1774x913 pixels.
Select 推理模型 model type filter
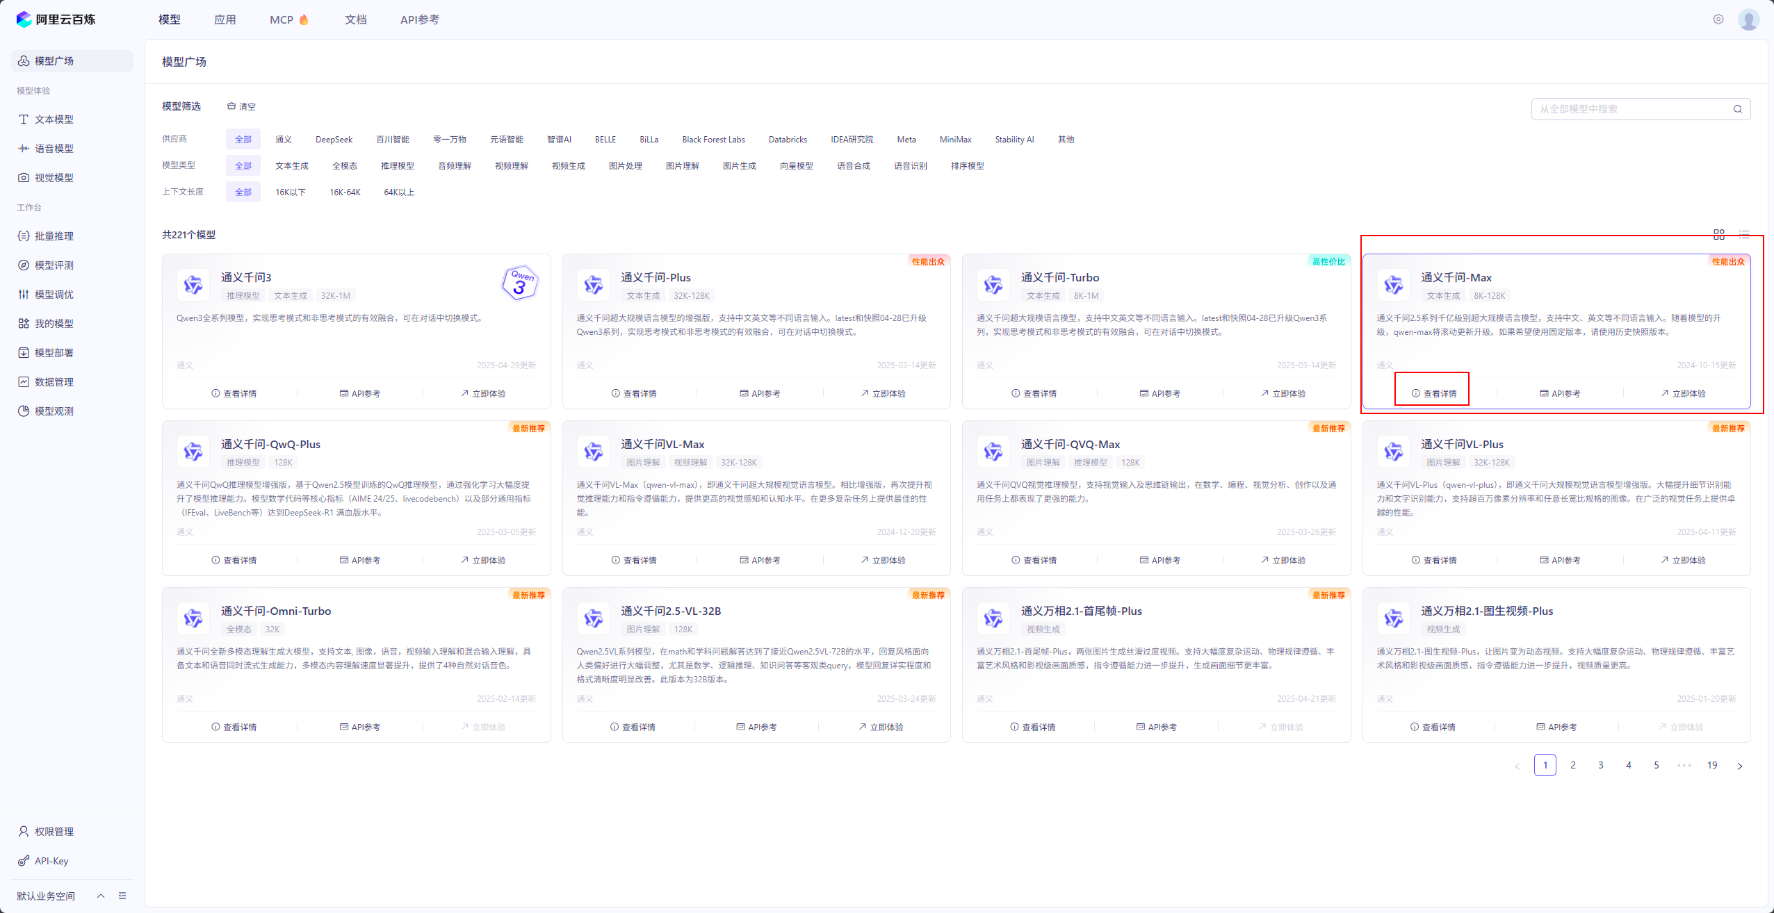(x=397, y=166)
